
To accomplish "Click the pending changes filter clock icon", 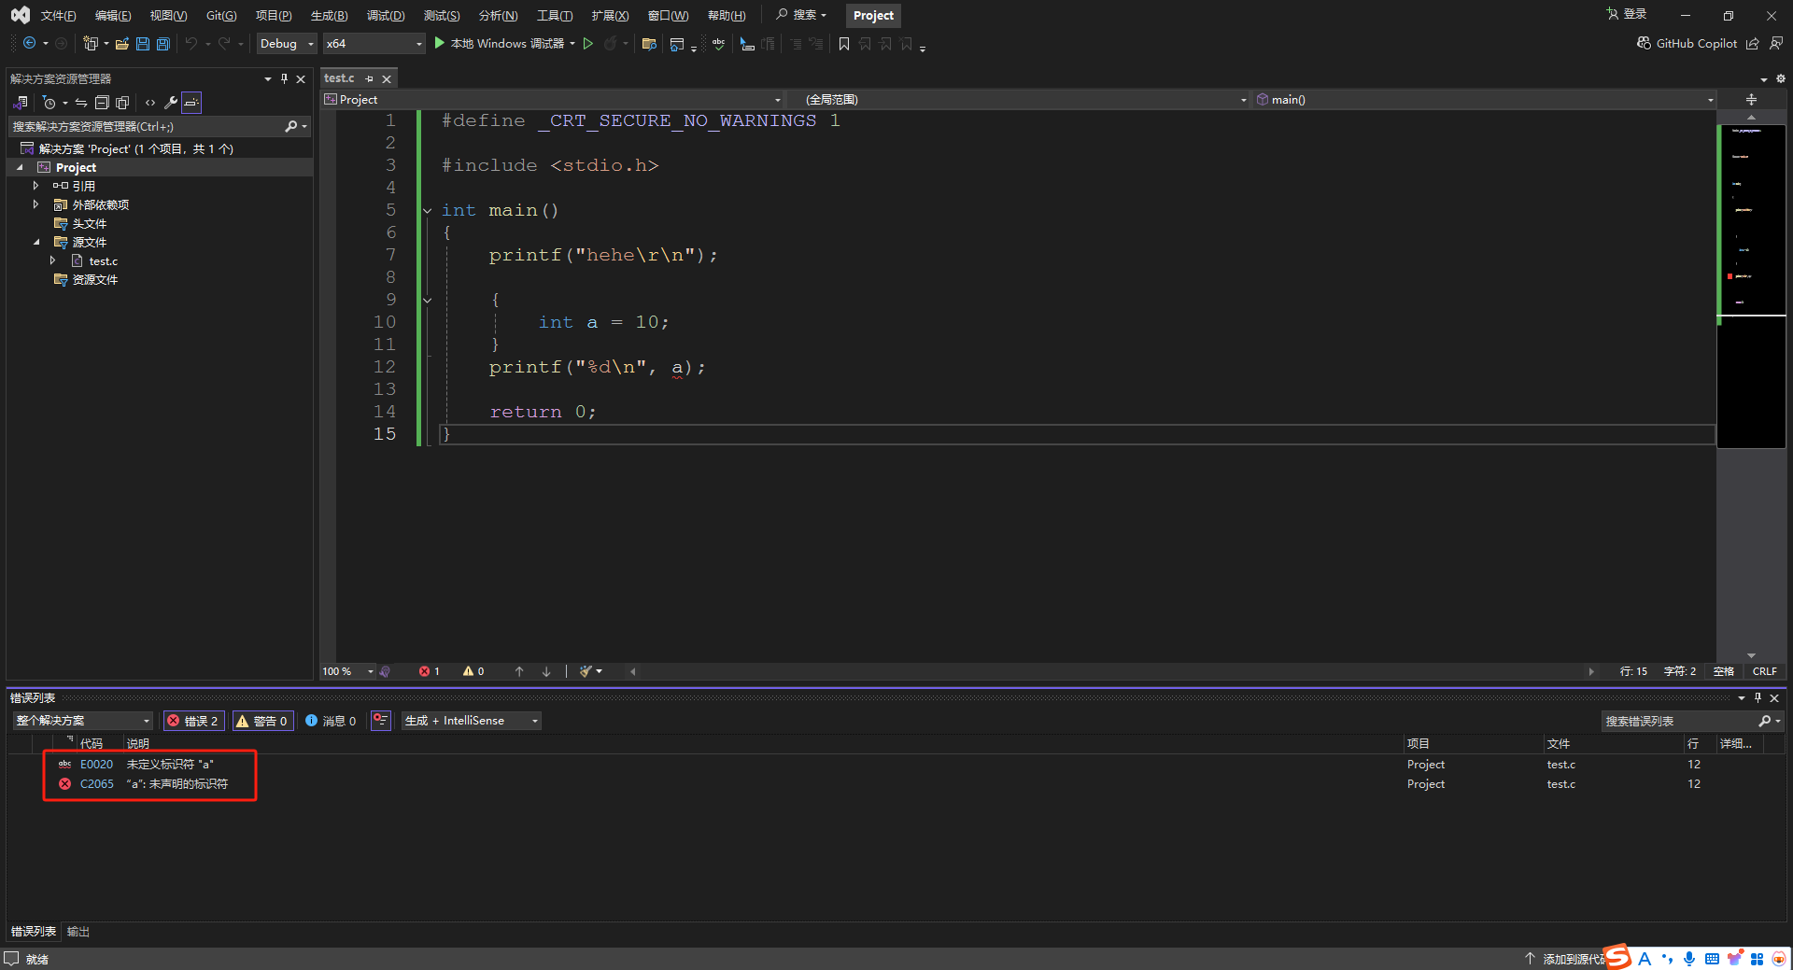I will tap(49, 103).
